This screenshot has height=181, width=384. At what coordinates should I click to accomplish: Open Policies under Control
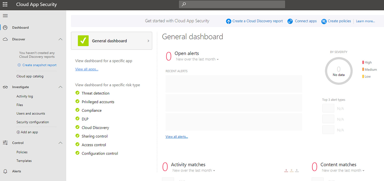22,152
